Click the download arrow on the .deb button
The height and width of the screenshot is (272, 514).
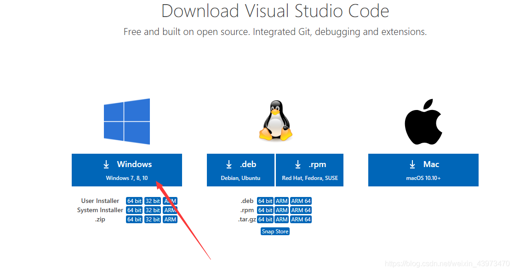(x=229, y=164)
